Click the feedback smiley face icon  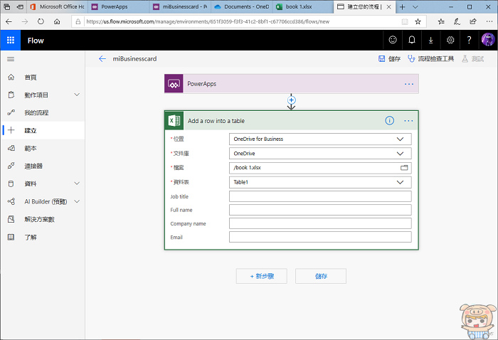coord(392,41)
